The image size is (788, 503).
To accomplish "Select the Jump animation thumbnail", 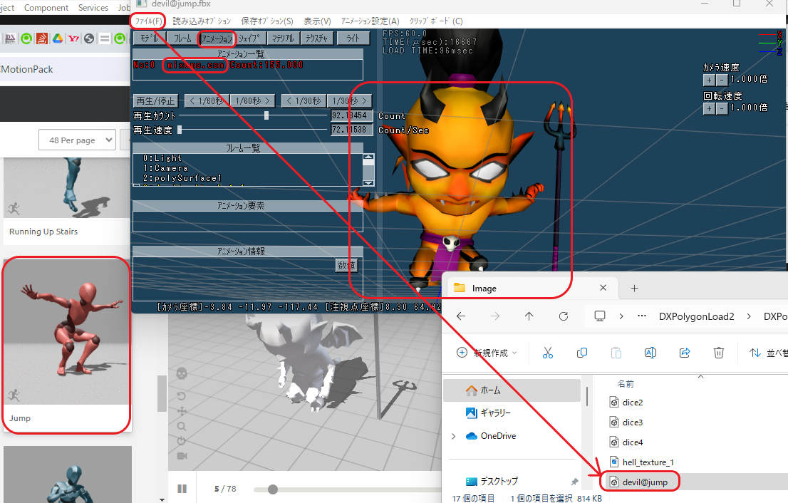I will point(67,331).
